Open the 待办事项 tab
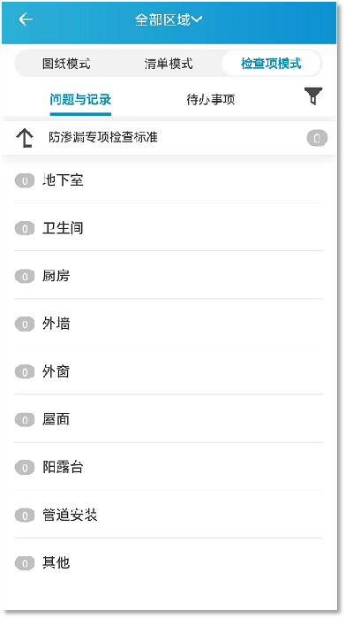 point(210,99)
